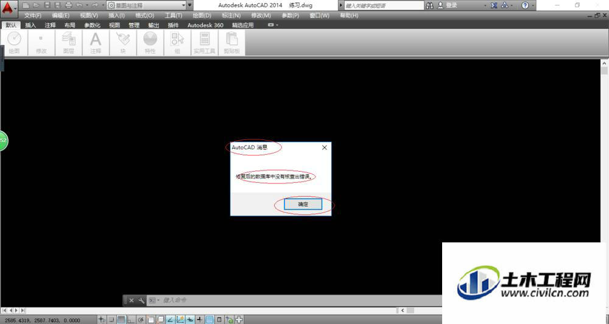Open the workspace selector dropdown
The image size is (609, 324).
click(146, 5)
